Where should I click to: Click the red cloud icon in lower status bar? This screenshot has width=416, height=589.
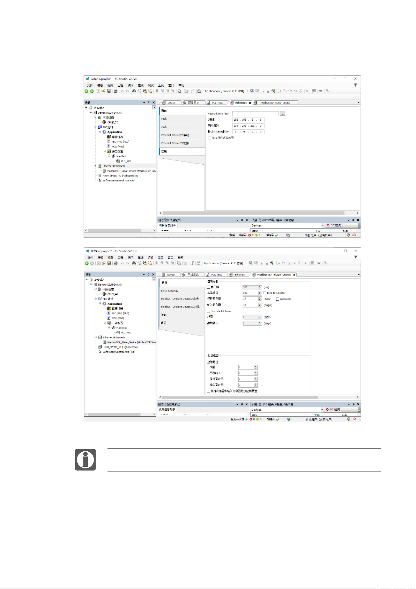click(354, 419)
